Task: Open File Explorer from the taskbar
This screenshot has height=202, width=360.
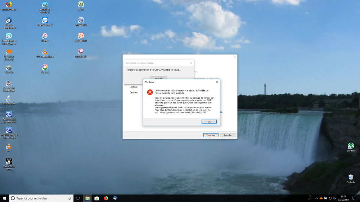Action: pyautogui.click(x=87, y=198)
